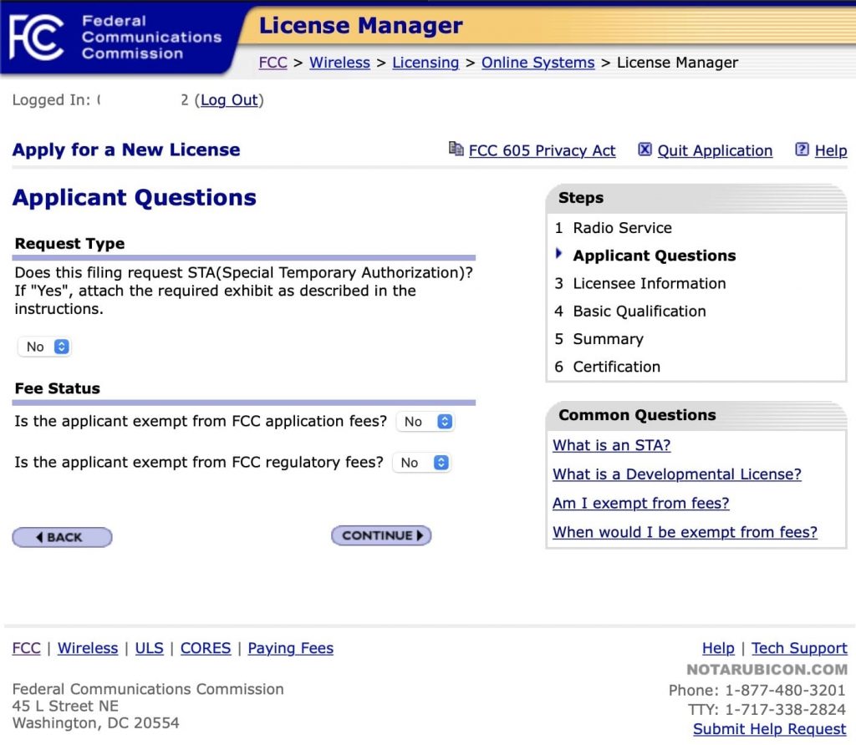Open 'What is a Developmental License?' question
Viewport: 856px width, 745px height.
tap(677, 474)
